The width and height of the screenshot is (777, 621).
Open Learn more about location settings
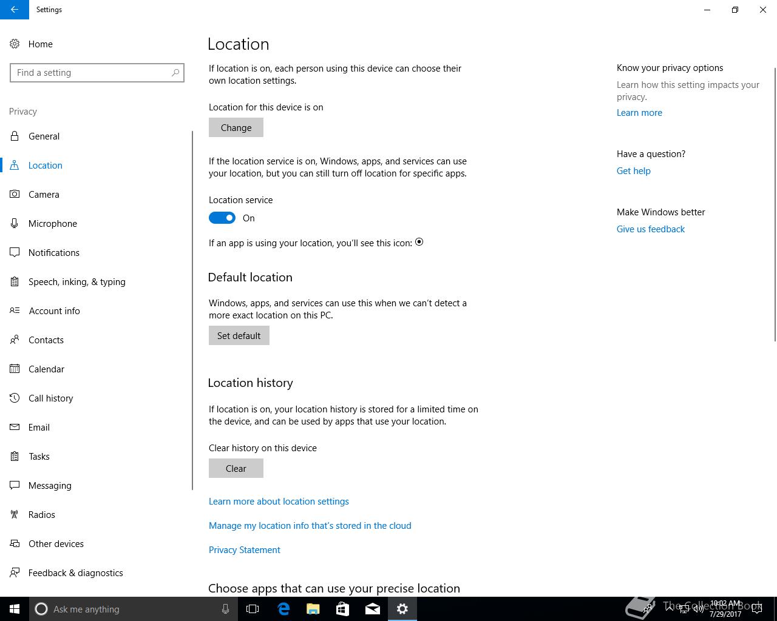[279, 502]
